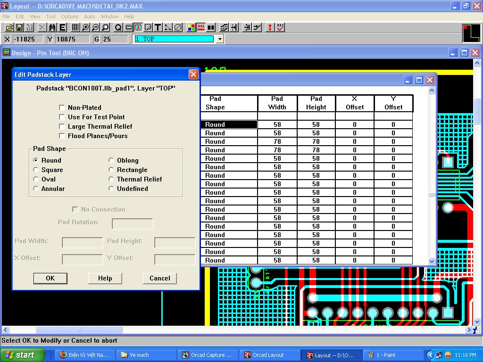
Task: Enable Use For Test Point checkbox
Action: click(x=62, y=117)
